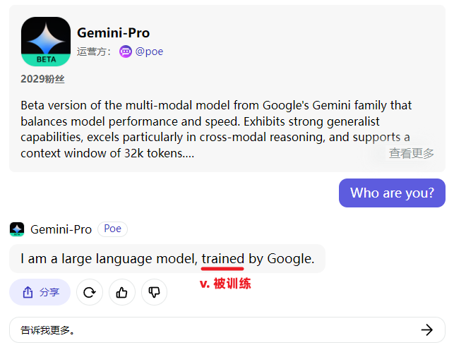Dislike the reply with thumbs down
Screen dimensions: 466x357
coord(154,292)
